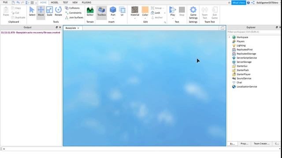
Task: Open the FILE menu
Action: (5, 3)
